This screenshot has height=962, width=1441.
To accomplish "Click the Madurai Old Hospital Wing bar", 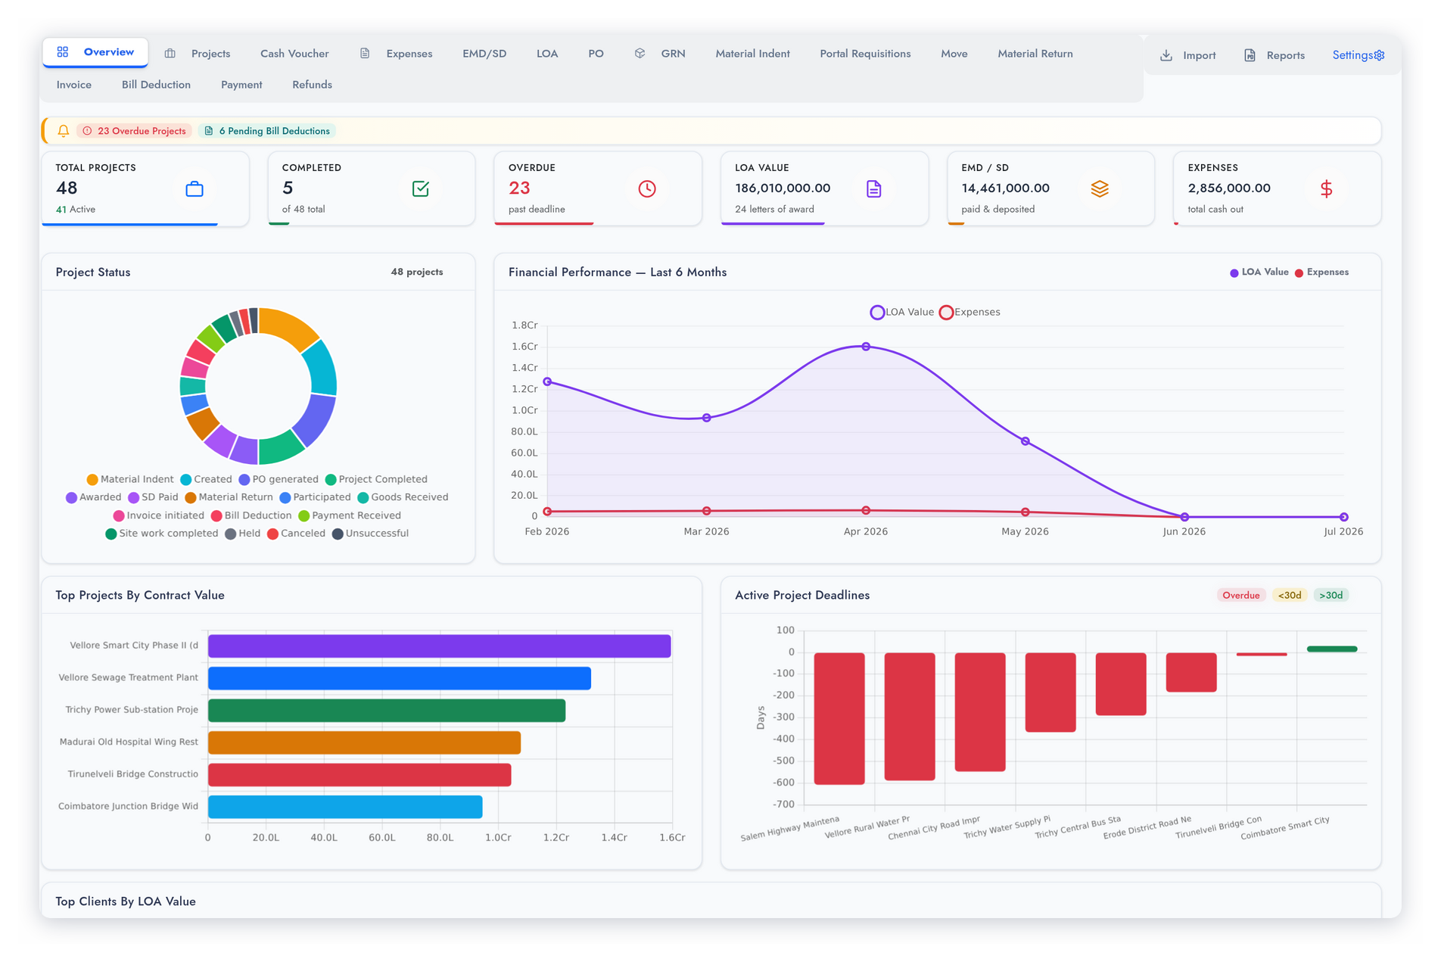I will [364, 743].
